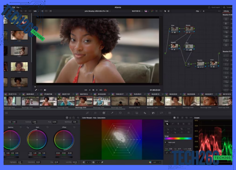Click the Contrast value field

coord(34,122)
